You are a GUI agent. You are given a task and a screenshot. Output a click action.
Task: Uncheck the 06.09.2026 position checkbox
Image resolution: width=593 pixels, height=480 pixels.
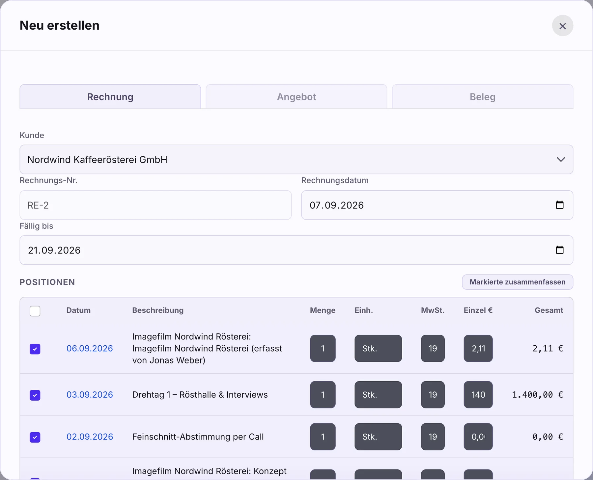pyautogui.click(x=35, y=349)
